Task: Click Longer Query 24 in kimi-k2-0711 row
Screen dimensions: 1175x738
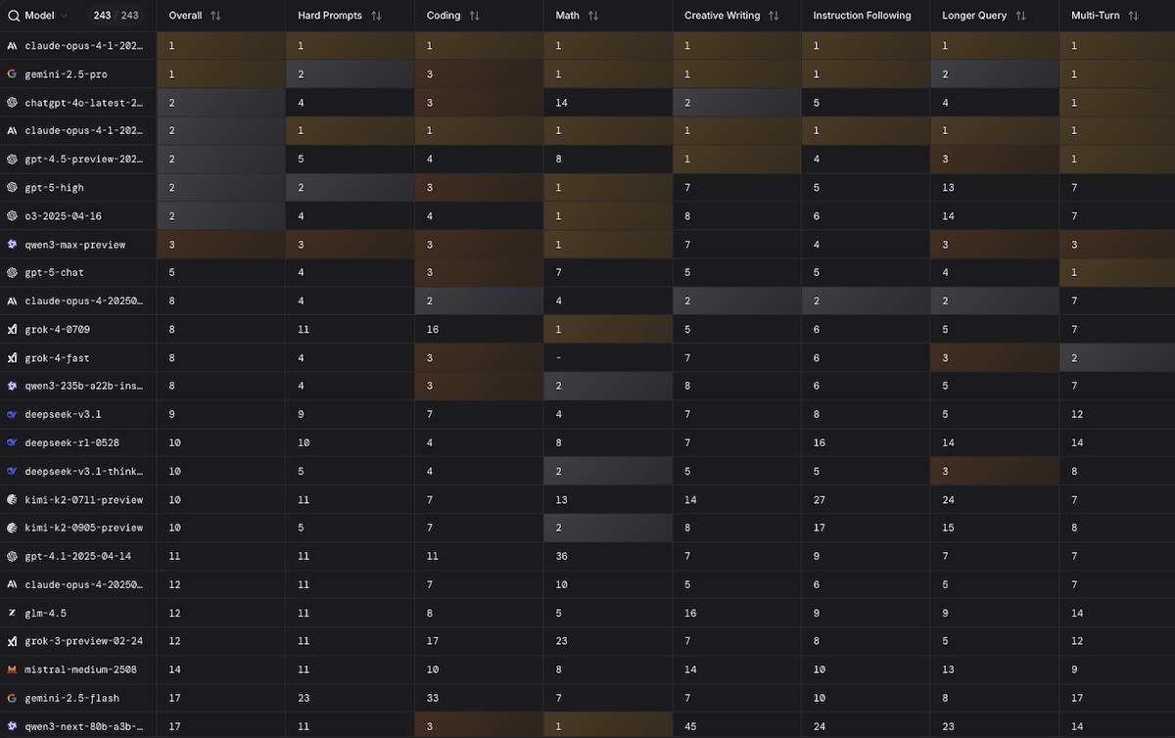Action: tap(949, 499)
